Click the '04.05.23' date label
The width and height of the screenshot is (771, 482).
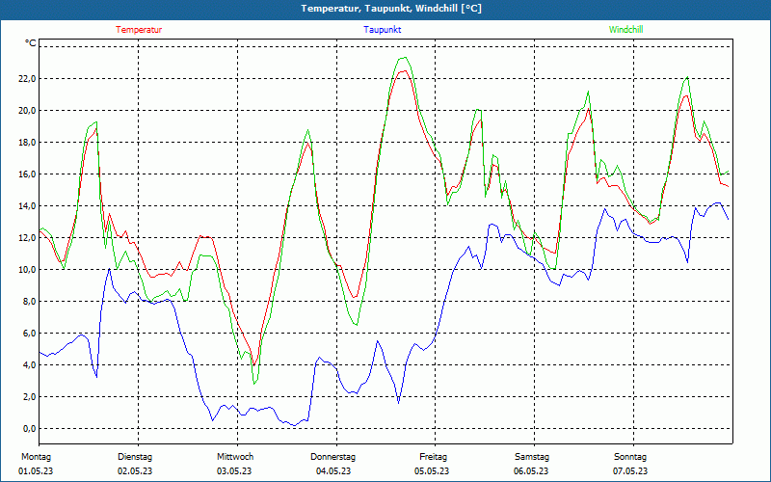click(333, 471)
